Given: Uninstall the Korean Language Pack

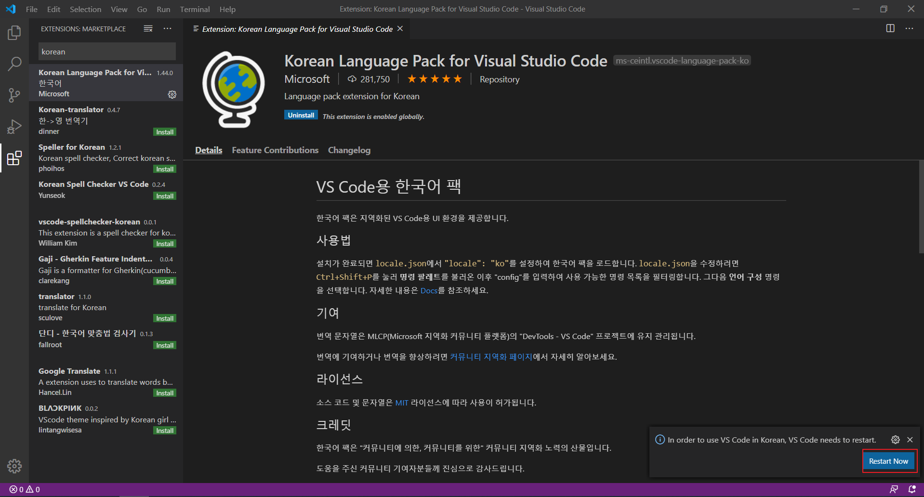Looking at the screenshot, I should point(301,115).
